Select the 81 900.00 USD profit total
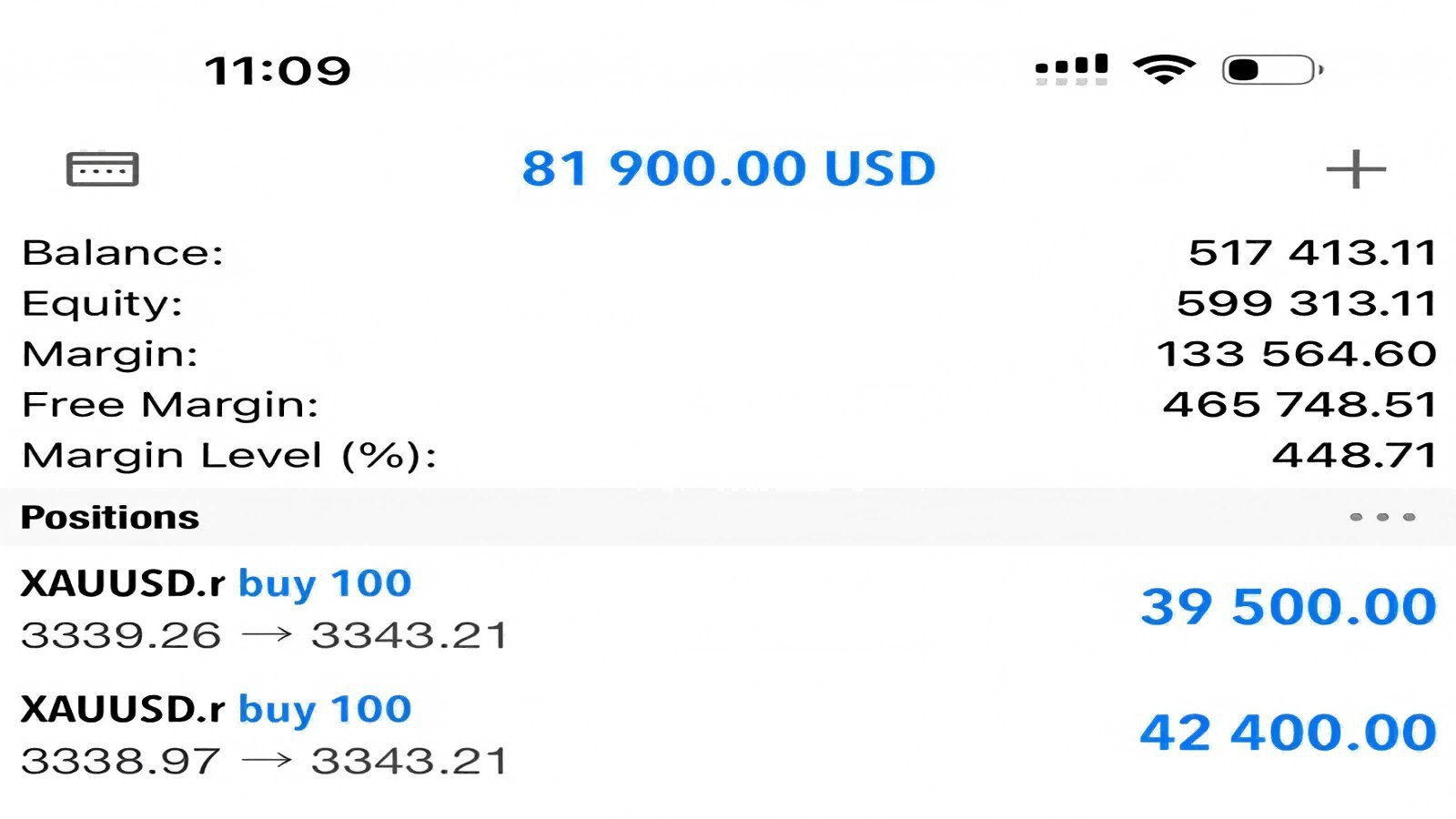The height and width of the screenshot is (819, 1456). [x=728, y=168]
